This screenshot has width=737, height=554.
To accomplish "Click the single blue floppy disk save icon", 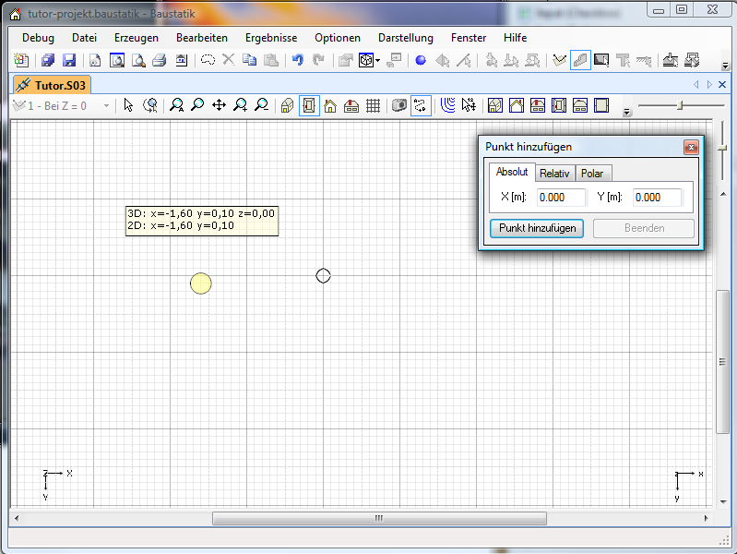I will [x=69, y=60].
